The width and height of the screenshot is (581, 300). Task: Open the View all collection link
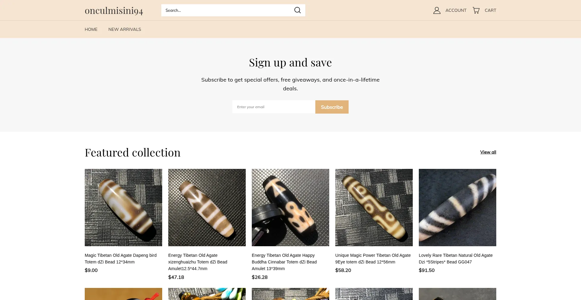[x=488, y=152]
